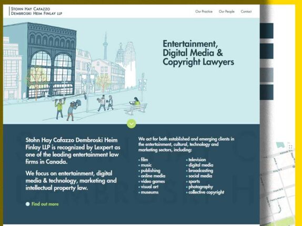Click the CN Tower illustration

point(105,46)
